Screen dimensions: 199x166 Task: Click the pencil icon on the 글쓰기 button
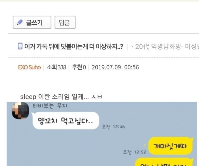pos(20,22)
